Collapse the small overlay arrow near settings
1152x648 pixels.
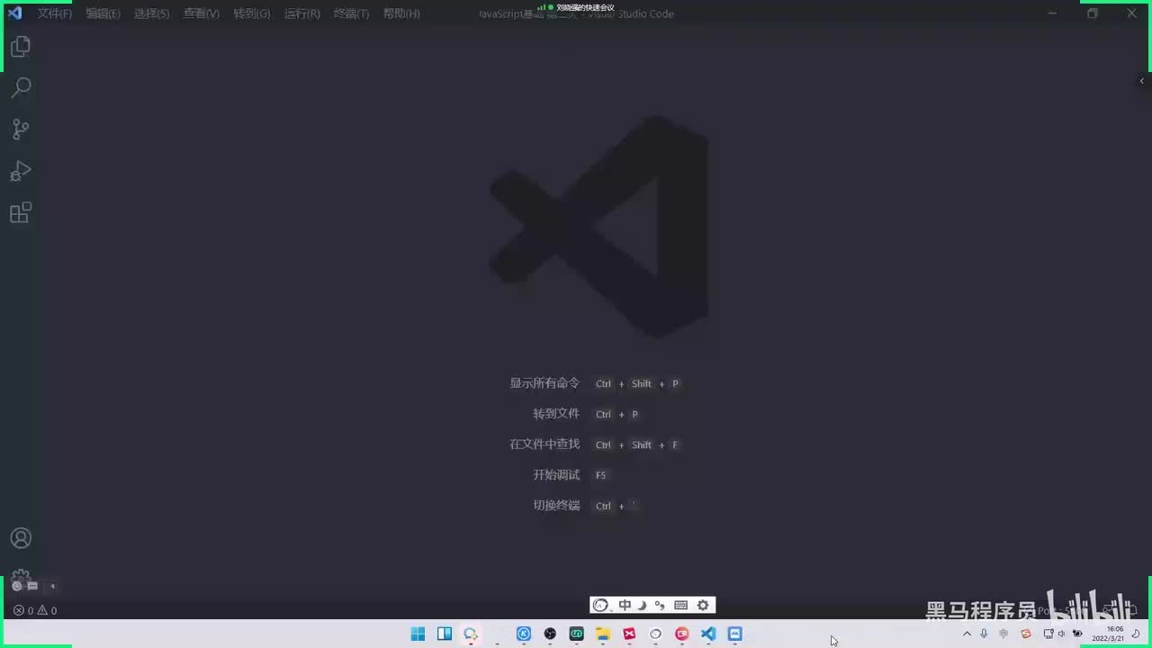click(52, 586)
